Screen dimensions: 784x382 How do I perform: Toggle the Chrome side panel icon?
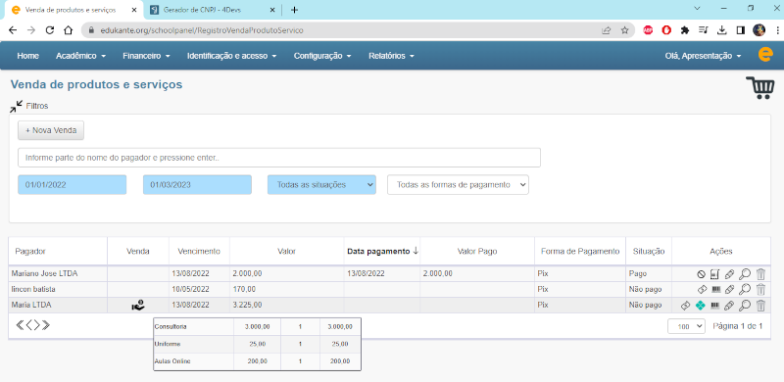(741, 30)
